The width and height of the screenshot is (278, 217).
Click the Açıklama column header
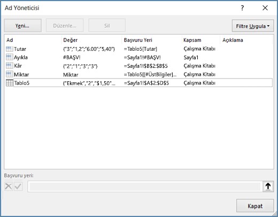[246, 40]
